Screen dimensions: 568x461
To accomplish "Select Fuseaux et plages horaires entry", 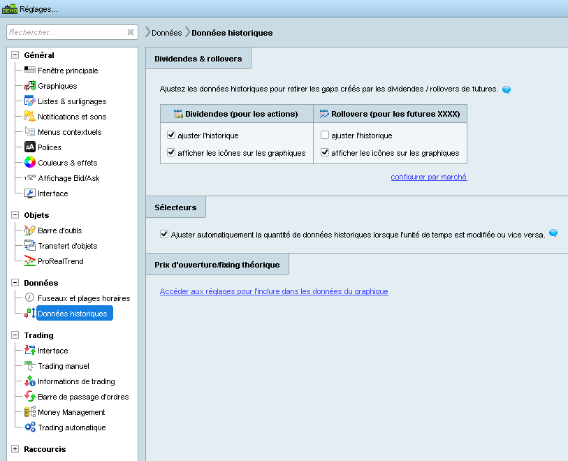I will 84,298.
